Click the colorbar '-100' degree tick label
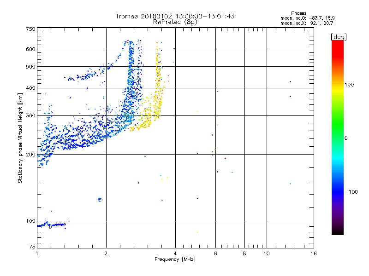The width and height of the screenshot is (369, 276). click(x=351, y=192)
